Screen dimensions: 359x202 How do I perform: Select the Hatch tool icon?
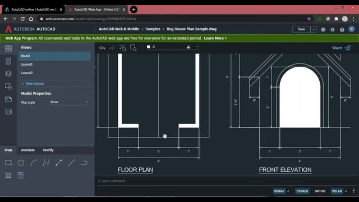[8, 175]
